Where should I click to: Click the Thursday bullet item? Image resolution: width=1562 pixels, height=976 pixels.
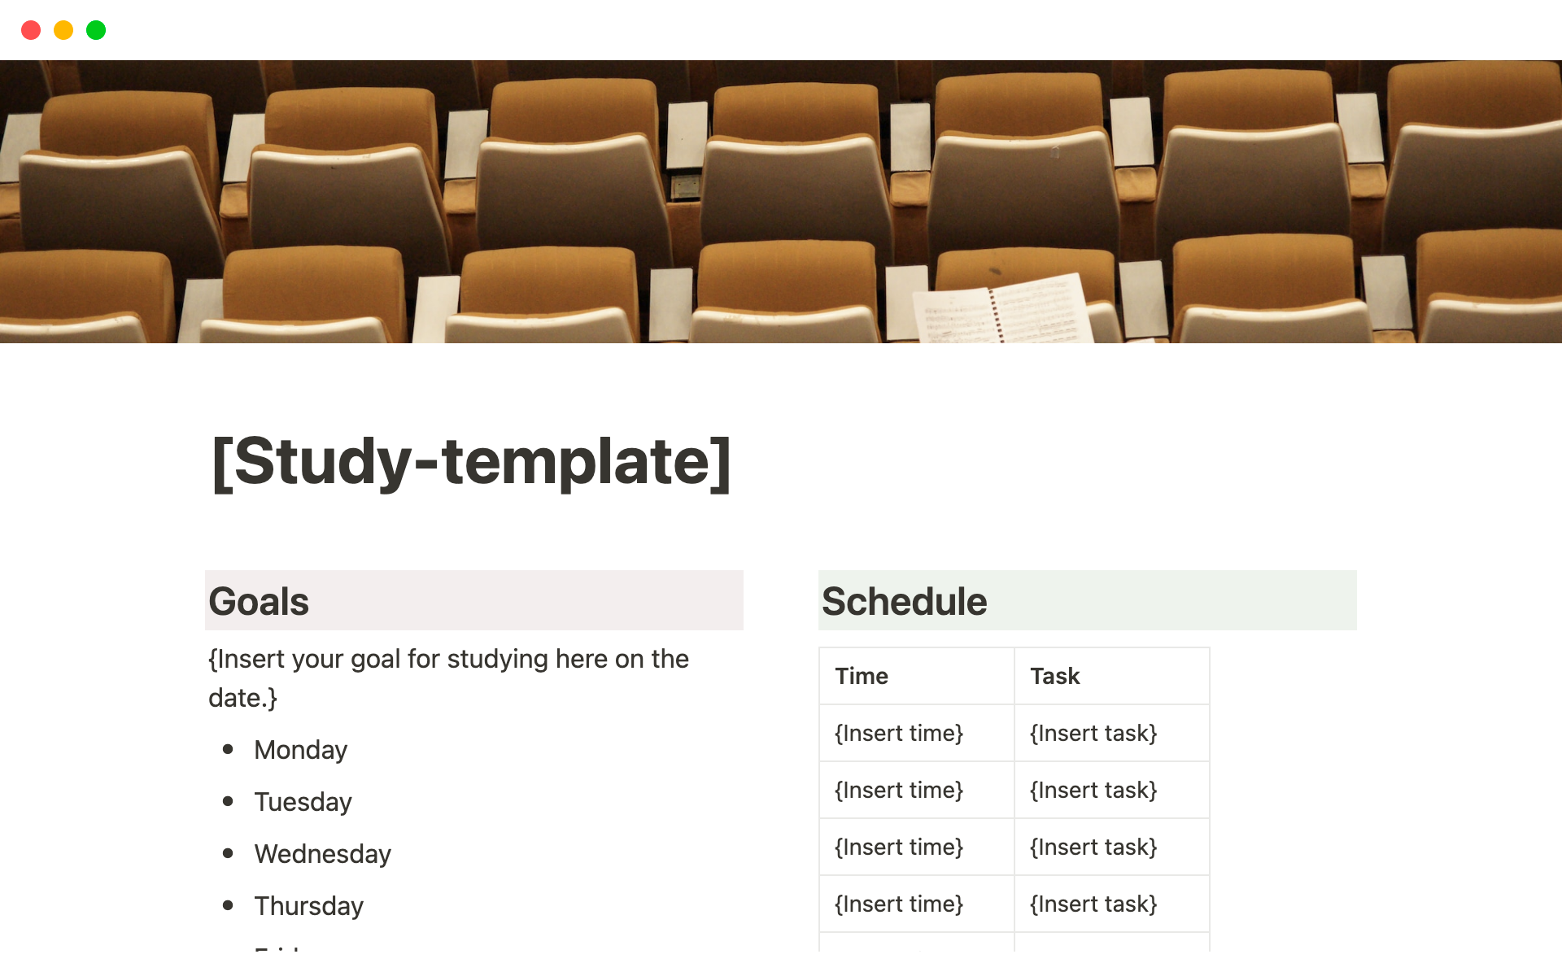(x=308, y=906)
